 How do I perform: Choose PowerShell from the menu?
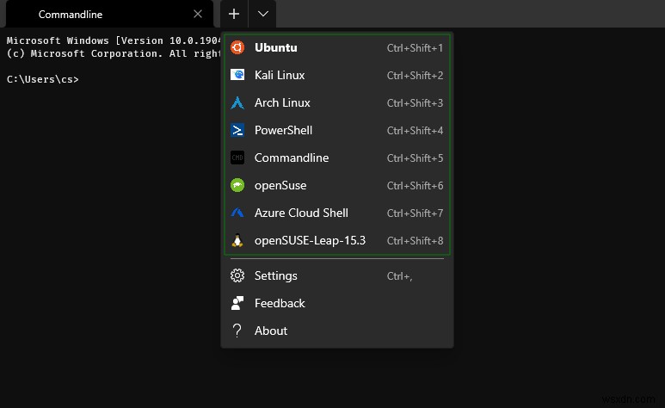tap(337, 130)
